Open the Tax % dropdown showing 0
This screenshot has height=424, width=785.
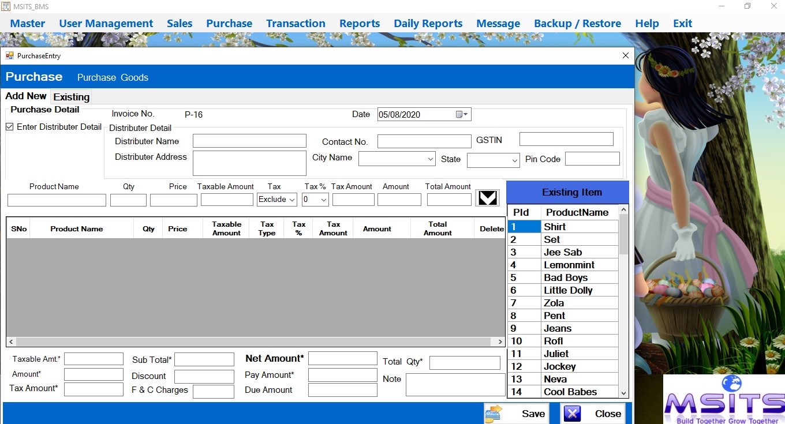pos(323,199)
